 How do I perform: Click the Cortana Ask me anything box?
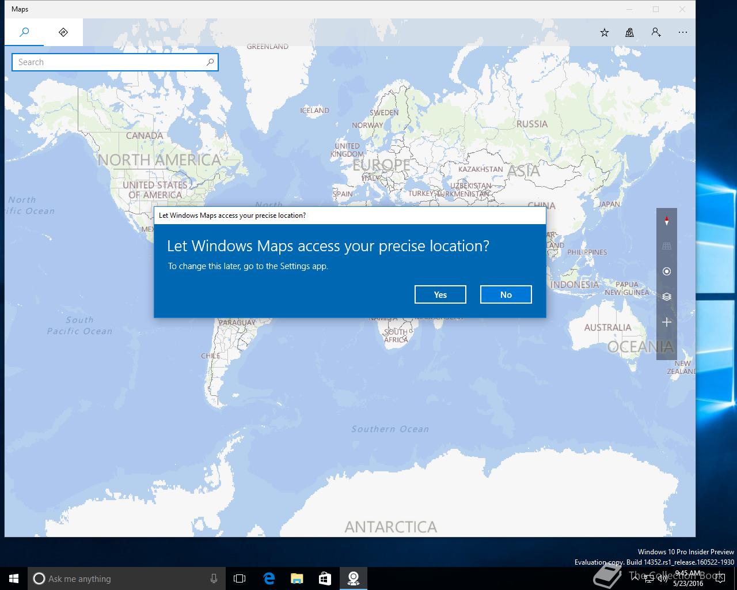127,578
